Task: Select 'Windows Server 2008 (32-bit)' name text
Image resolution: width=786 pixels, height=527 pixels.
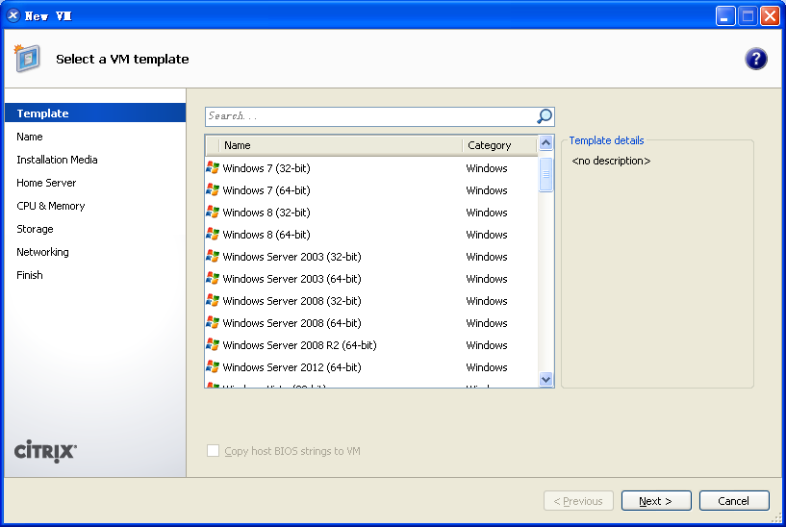Action: 292,300
